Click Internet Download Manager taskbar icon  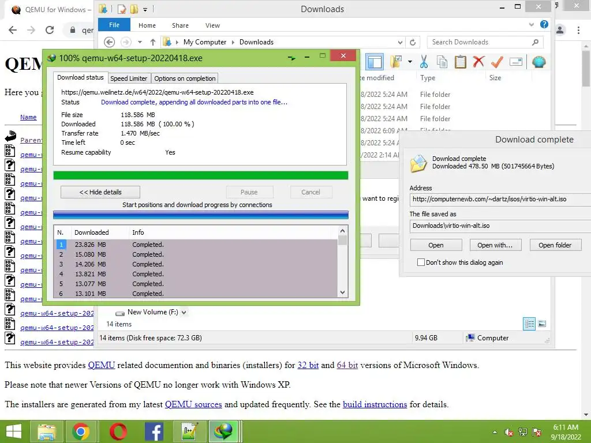[x=223, y=431]
